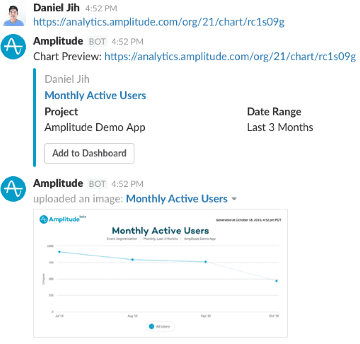Image resolution: width=360 pixels, height=344 pixels.
Task: Click the BOT badge on the Chart Preview message
Action: pos(97,42)
